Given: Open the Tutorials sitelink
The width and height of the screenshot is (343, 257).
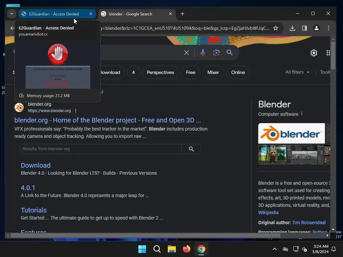Looking at the screenshot, I should 34,210.
